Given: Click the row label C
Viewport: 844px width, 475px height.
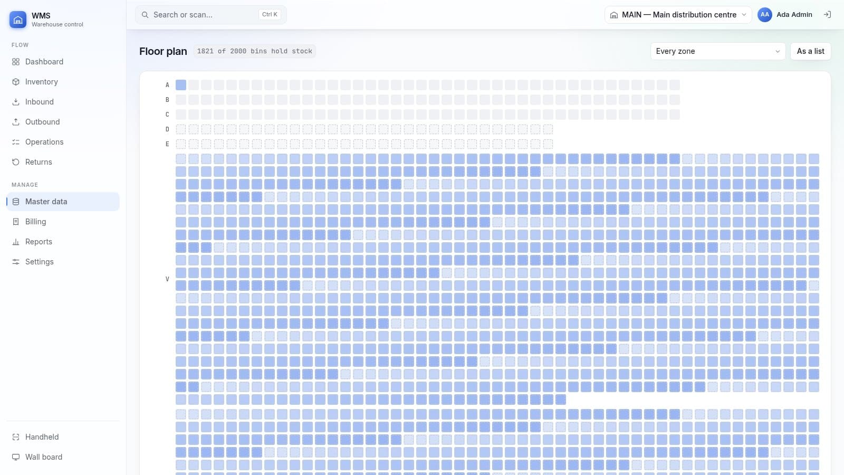Looking at the screenshot, I should (x=167, y=115).
